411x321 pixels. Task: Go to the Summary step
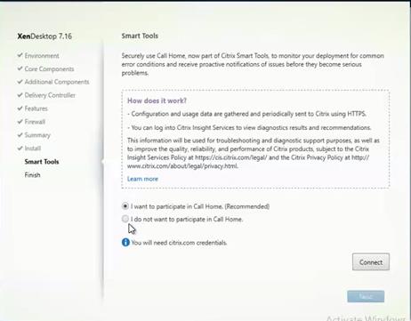tap(37, 135)
